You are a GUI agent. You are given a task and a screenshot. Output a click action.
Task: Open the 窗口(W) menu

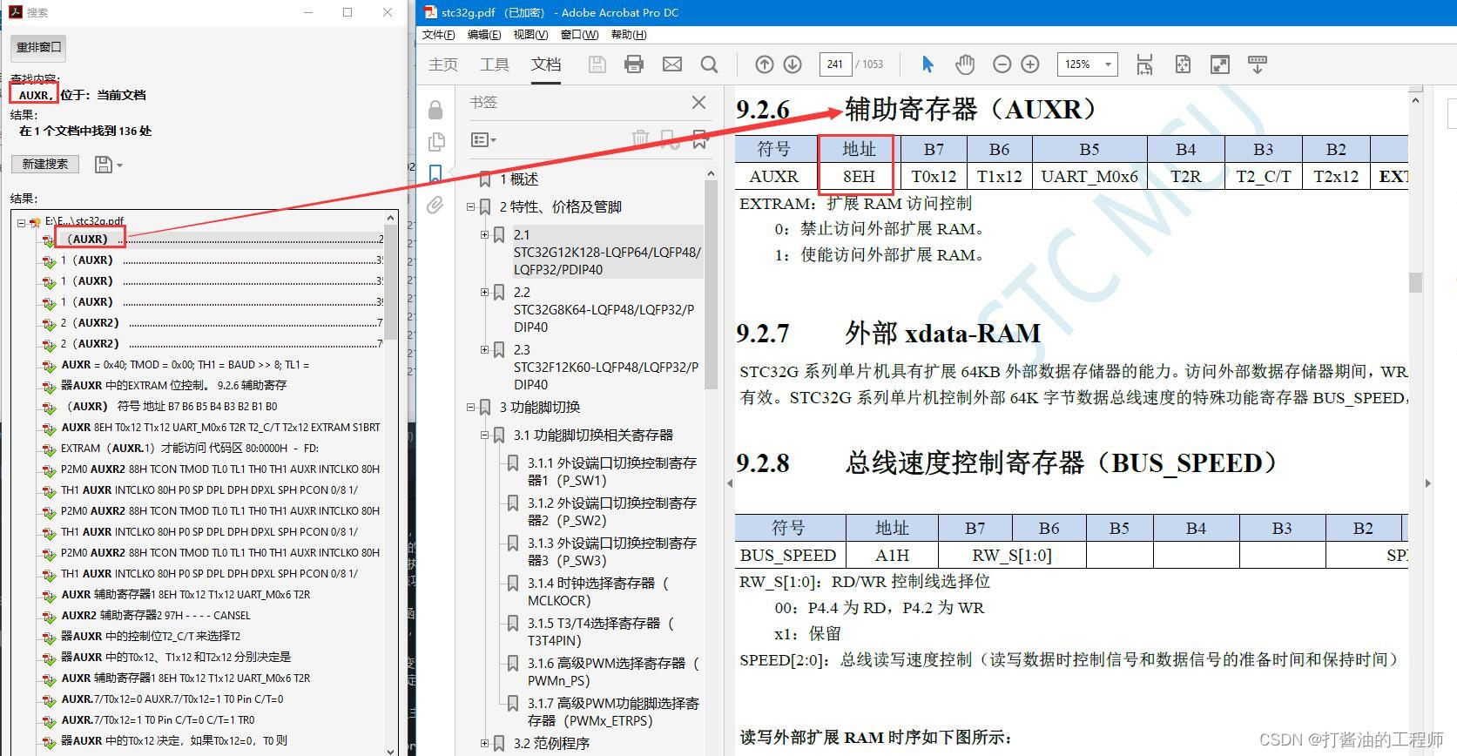[579, 35]
